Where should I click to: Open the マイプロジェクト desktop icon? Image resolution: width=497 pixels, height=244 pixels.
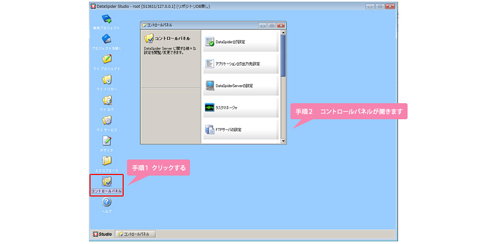click(107, 60)
